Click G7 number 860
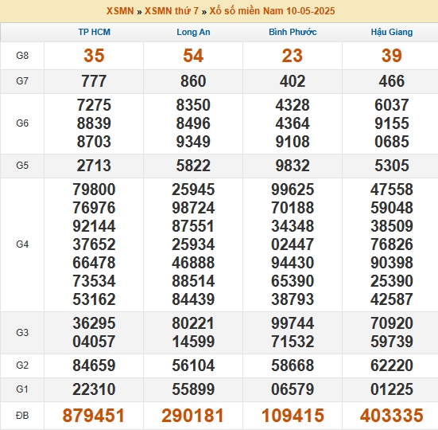The image size is (438, 430). click(x=193, y=81)
